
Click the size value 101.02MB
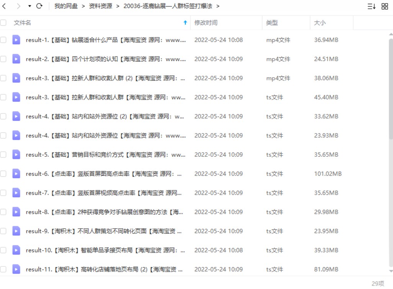click(x=328, y=174)
